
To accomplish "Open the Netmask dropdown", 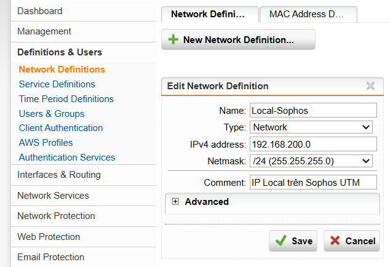I will 312,161.
